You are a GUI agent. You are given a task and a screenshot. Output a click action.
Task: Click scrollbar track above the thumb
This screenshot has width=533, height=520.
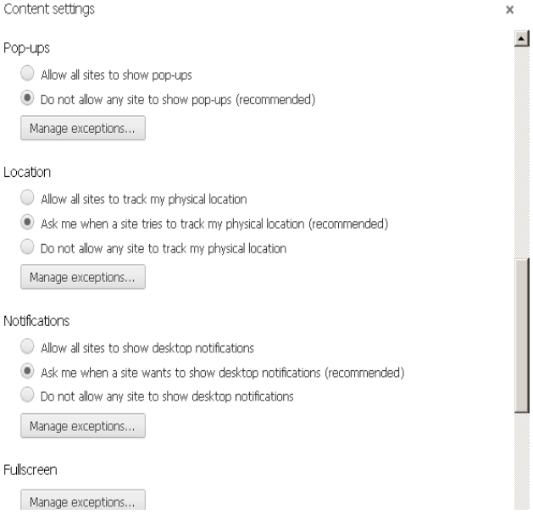pyautogui.click(x=522, y=152)
